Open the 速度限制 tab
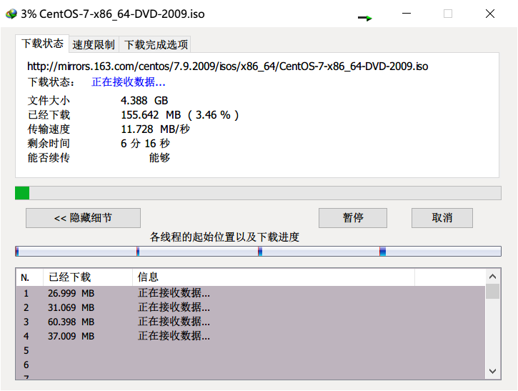 [94, 44]
